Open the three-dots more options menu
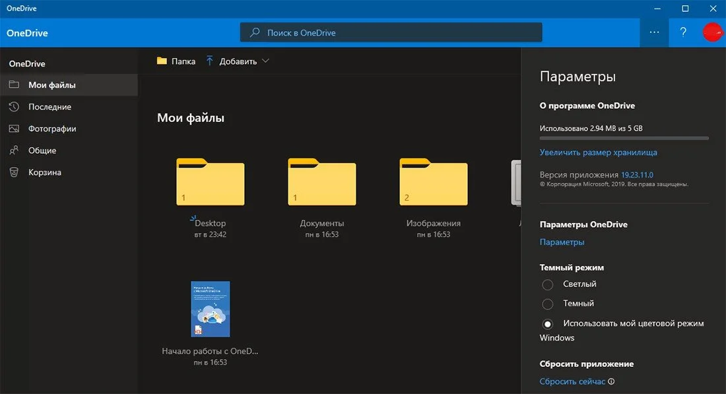Screen dimensions: 726x394 654,32
